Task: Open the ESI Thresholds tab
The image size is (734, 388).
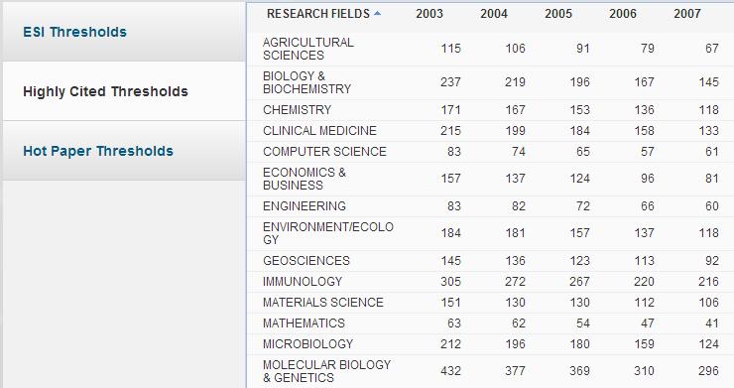Action: click(x=75, y=32)
